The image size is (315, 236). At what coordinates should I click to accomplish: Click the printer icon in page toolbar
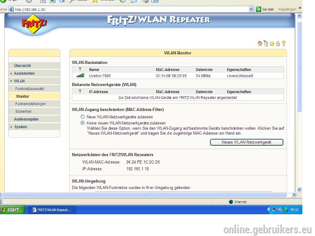(278, 44)
